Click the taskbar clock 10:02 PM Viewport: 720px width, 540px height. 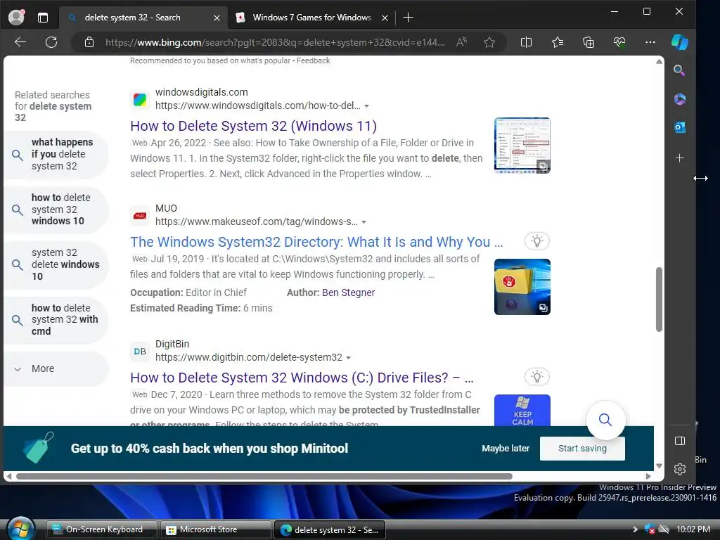(x=693, y=529)
